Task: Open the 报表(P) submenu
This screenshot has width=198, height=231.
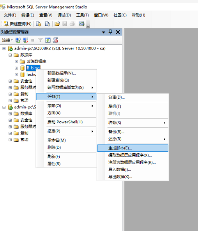Action: (66, 131)
